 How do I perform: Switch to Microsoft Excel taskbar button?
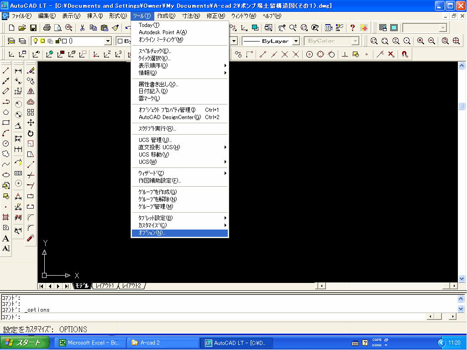pyautogui.click(x=90, y=343)
